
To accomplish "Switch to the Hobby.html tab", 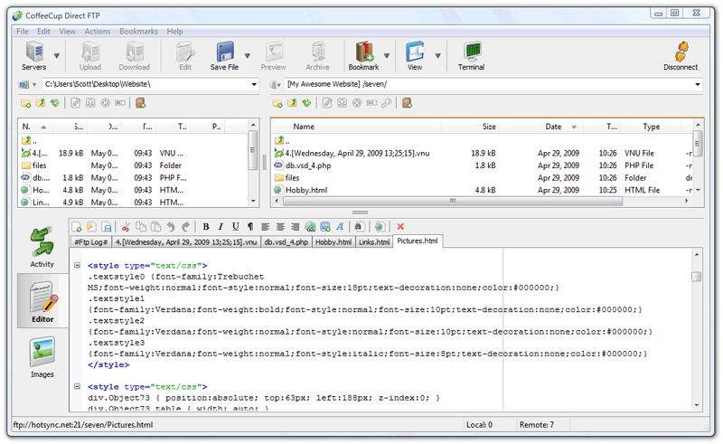I will [x=333, y=241].
